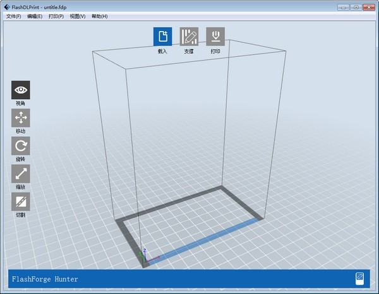This screenshot has height=294, width=379.
Task: Click the printer icon in the status bar
Action: tap(359, 279)
